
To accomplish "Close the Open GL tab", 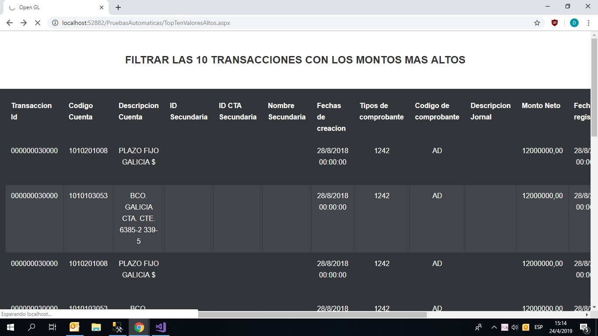I will pos(102,7).
